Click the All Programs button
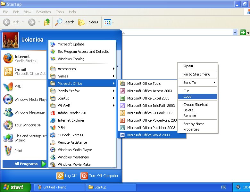 pos(25,164)
